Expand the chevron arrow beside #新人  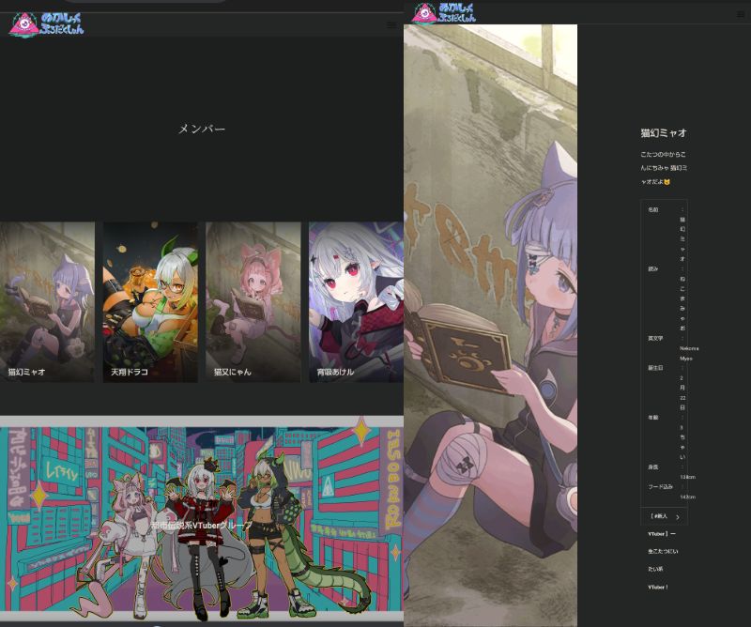pos(677,517)
